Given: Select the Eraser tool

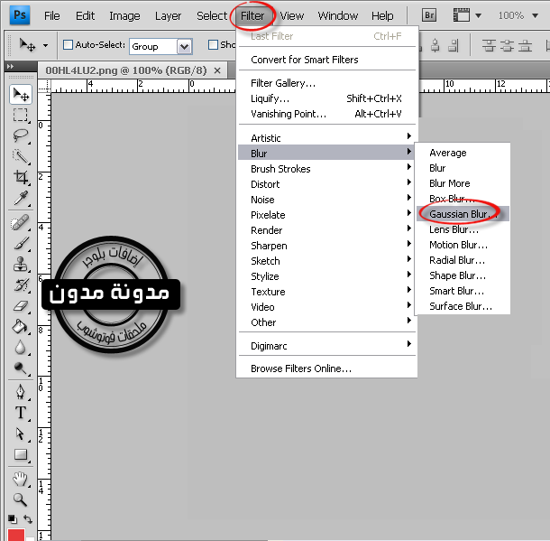Looking at the screenshot, I should pos(21,305).
